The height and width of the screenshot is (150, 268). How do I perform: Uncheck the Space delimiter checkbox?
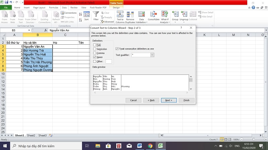(94, 57)
